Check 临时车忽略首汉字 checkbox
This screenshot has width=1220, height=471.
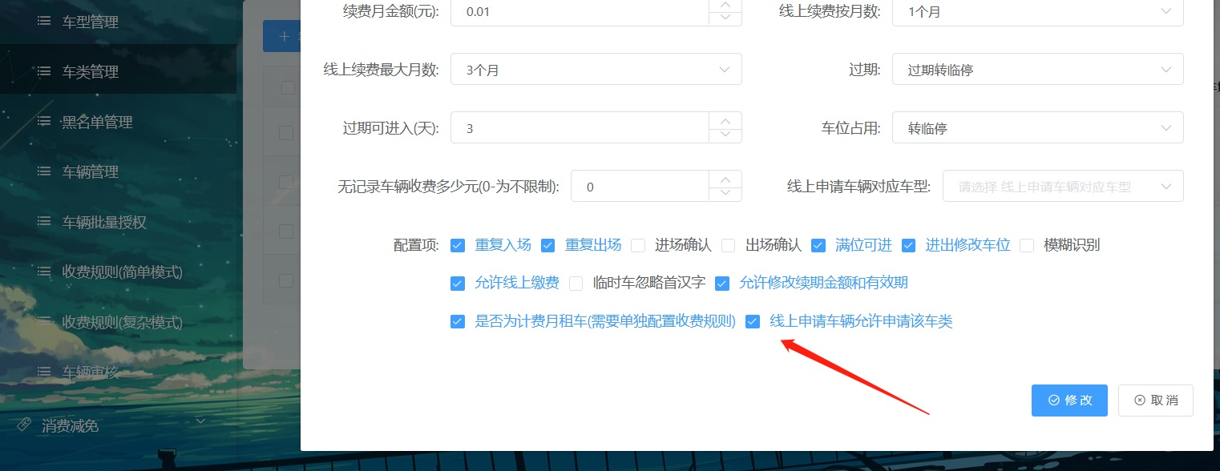(576, 283)
